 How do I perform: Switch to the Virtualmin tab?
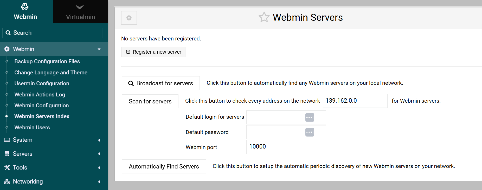coord(80,12)
